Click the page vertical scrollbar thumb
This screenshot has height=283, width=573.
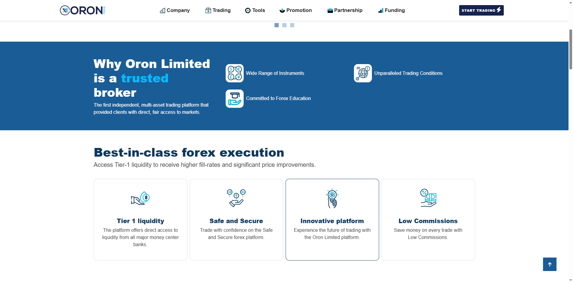571,49
